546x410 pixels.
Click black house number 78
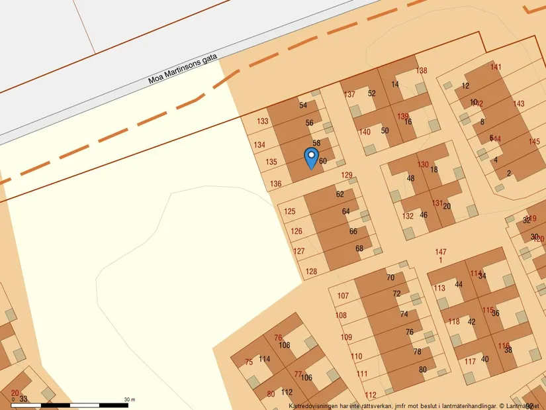417,352
